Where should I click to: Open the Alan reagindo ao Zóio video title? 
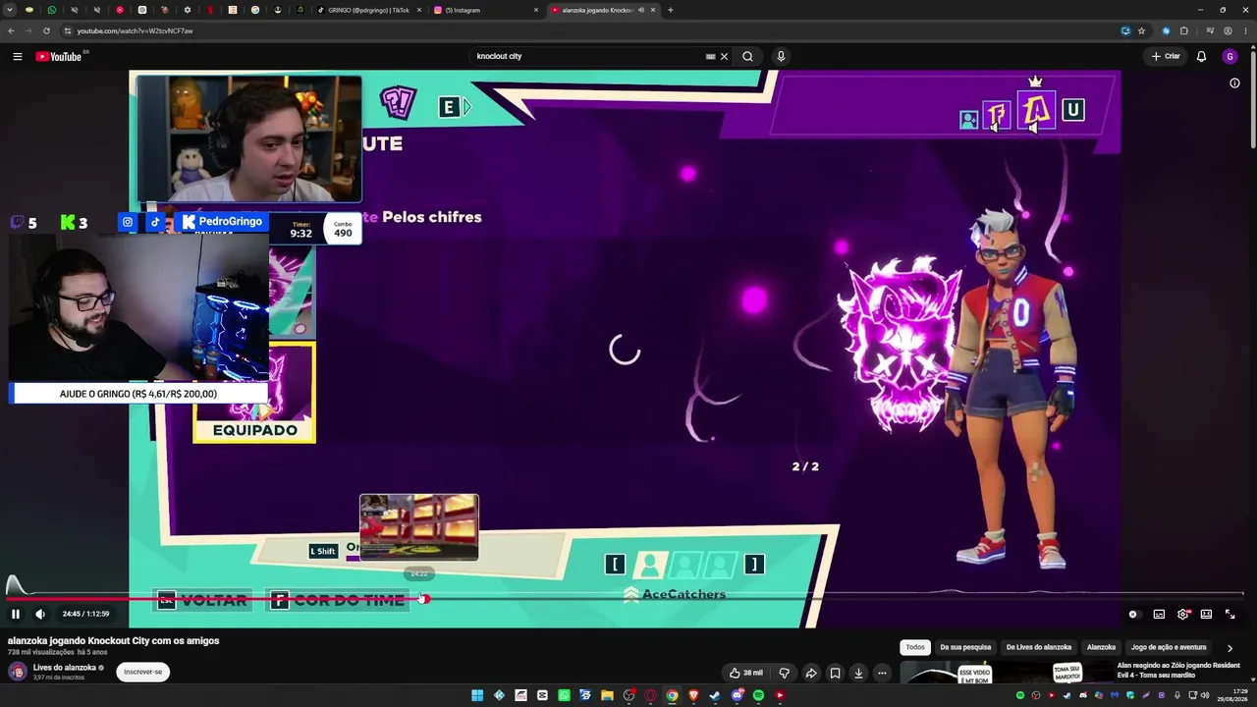pyautogui.click(x=1178, y=670)
